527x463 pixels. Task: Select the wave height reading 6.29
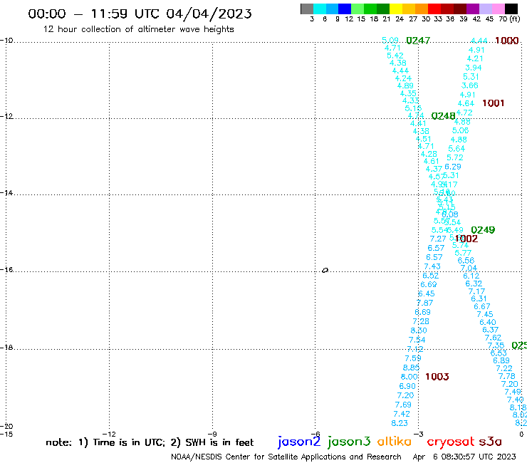coord(453,167)
